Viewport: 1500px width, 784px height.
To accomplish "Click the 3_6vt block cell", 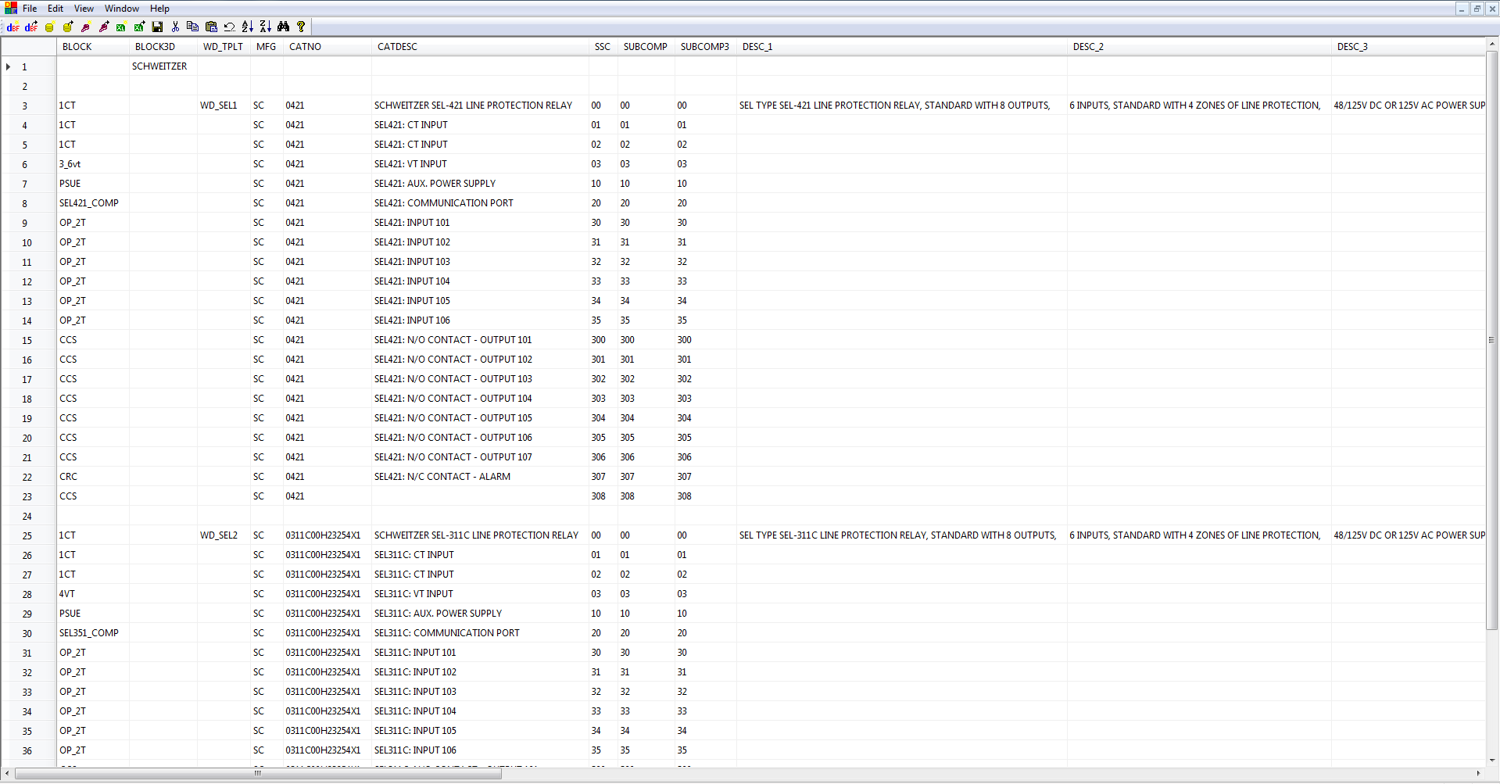I will (93, 164).
